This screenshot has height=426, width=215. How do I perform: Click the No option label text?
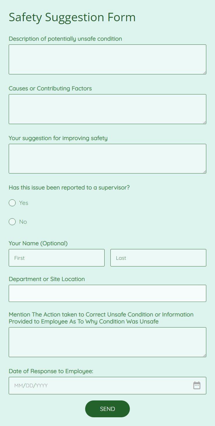[23, 222]
